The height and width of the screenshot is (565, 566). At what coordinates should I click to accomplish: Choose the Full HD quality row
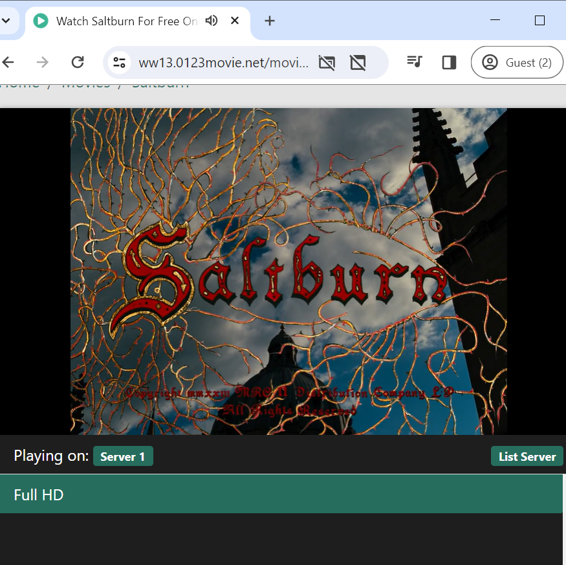(x=281, y=494)
